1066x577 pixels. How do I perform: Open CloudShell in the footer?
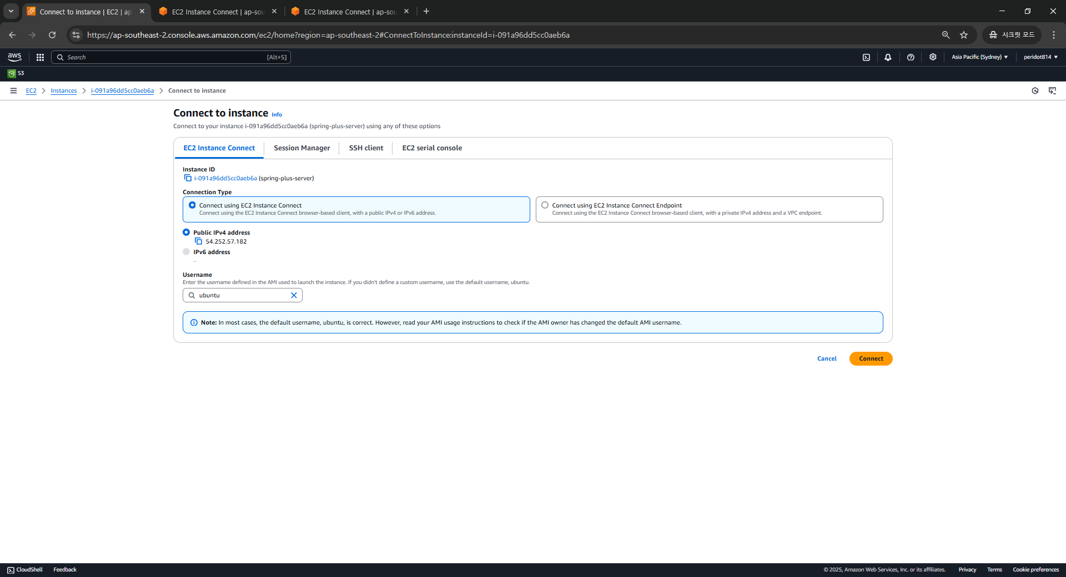pyautogui.click(x=25, y=570)
